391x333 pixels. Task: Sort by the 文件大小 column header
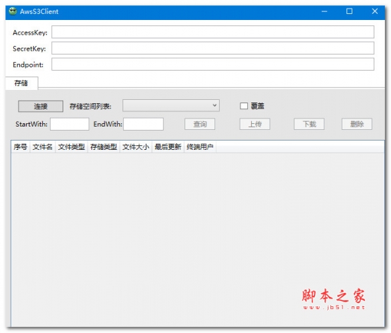click(136, 147)
